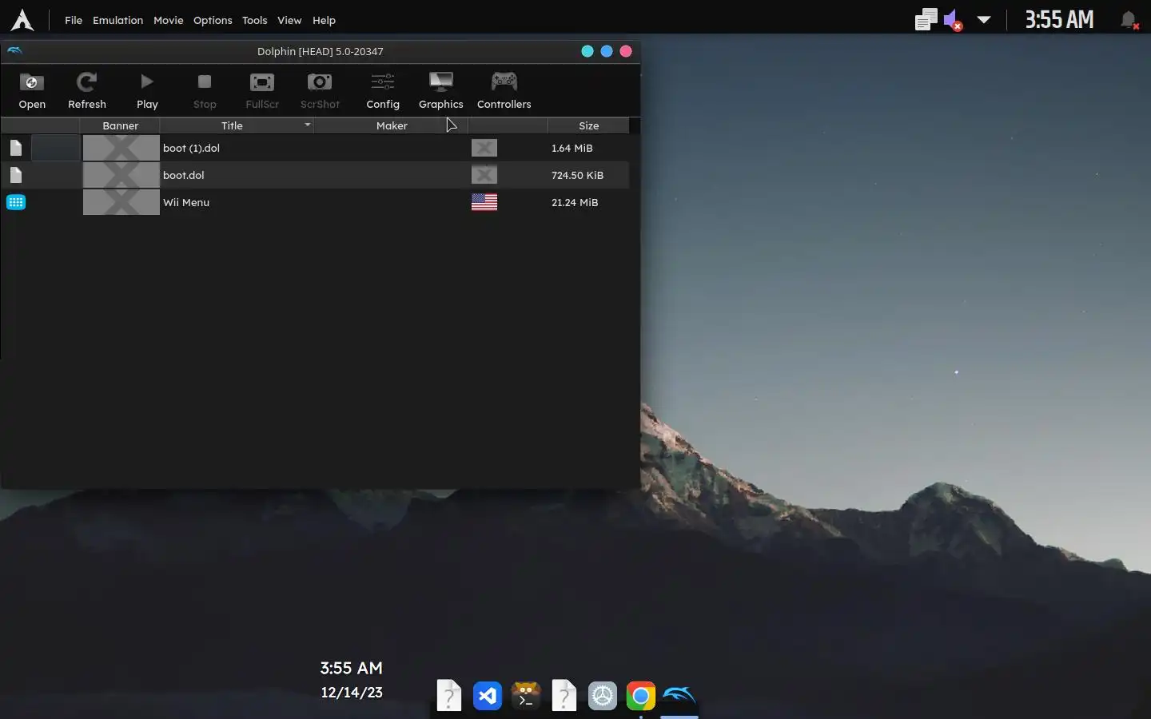Viewport: 1151px width, 719px height.
Task: Select the boot.dol entry
Action: coord(315,175)
